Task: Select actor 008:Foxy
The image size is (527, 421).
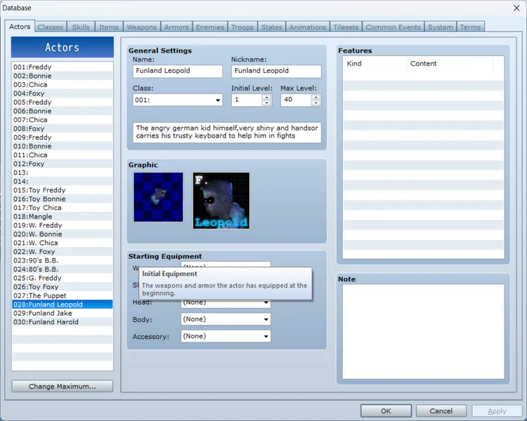Action: pyautogui.click(x=62, y=128)
